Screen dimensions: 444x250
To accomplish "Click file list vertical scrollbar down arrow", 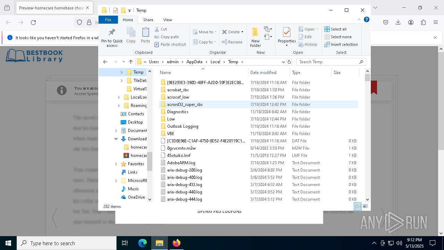I will pyautogui.click(x=368, y=200).
